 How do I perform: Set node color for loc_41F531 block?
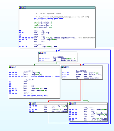(x=70, y=103)
